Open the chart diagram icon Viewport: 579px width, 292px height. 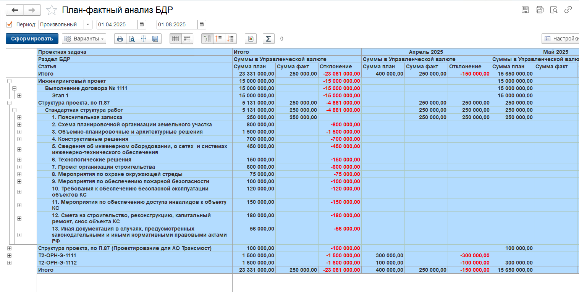[251, 39]
